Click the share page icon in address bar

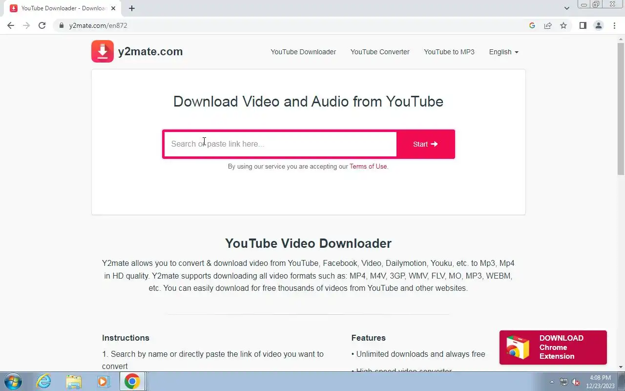pyautogui.click(x=548, y=25)
